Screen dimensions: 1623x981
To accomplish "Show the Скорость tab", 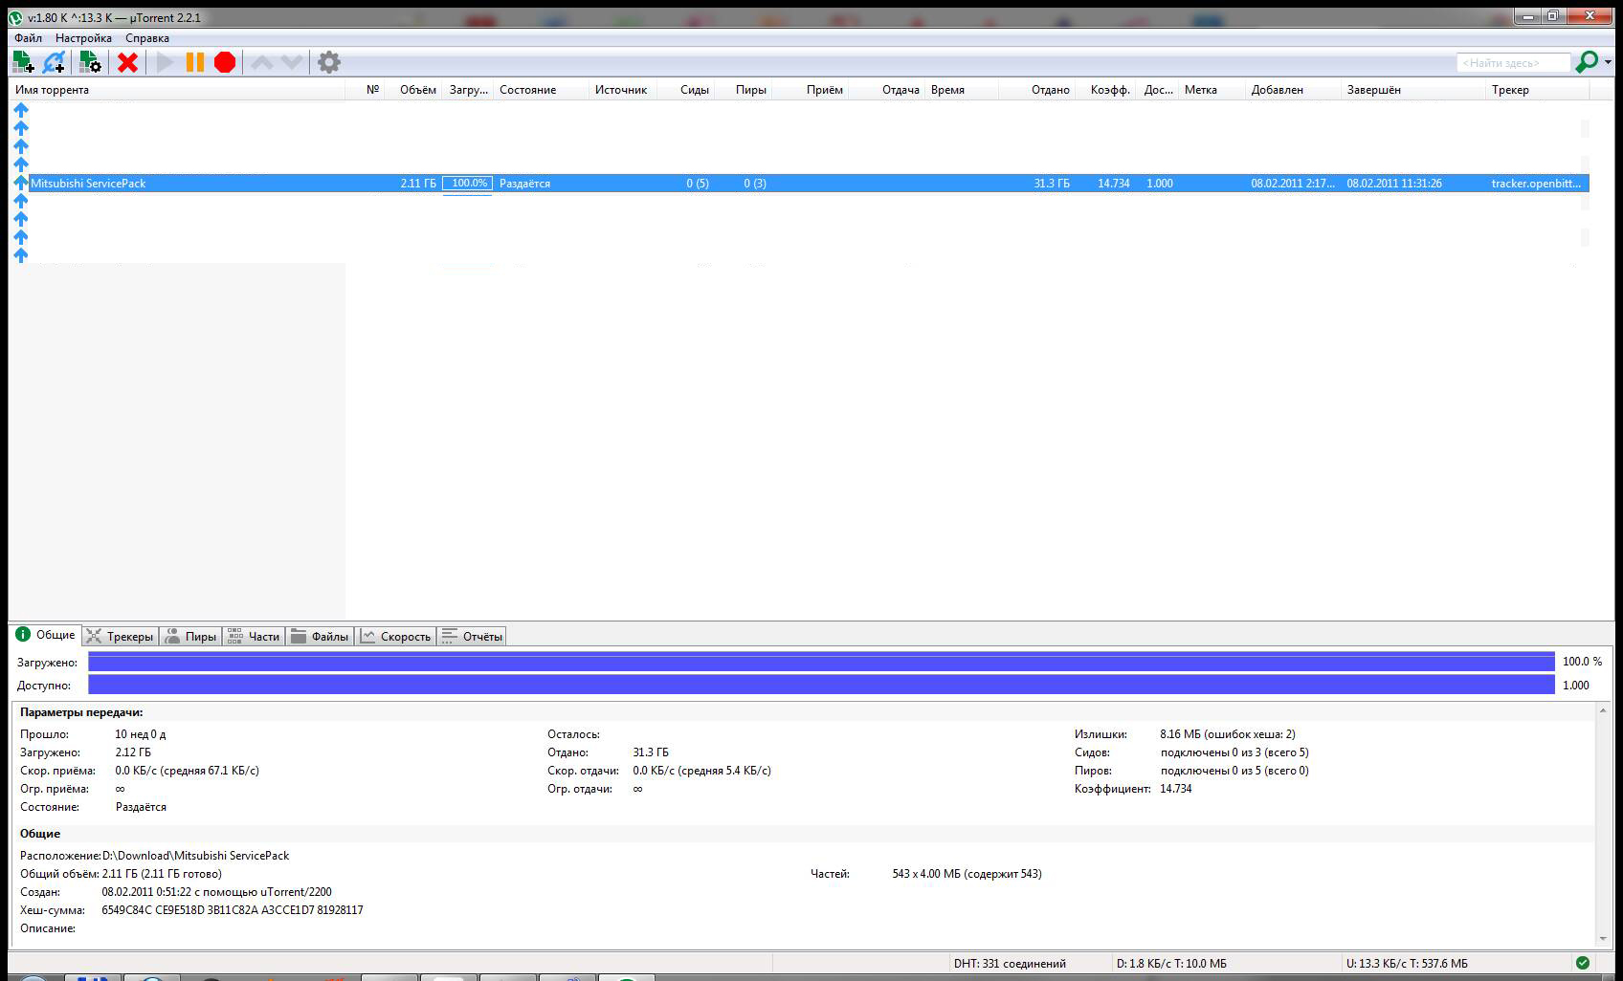I will 396,637.
